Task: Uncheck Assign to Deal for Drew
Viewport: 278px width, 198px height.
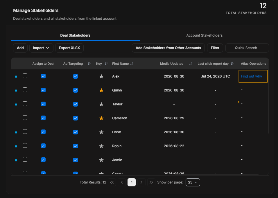Action: click(43, 132)
